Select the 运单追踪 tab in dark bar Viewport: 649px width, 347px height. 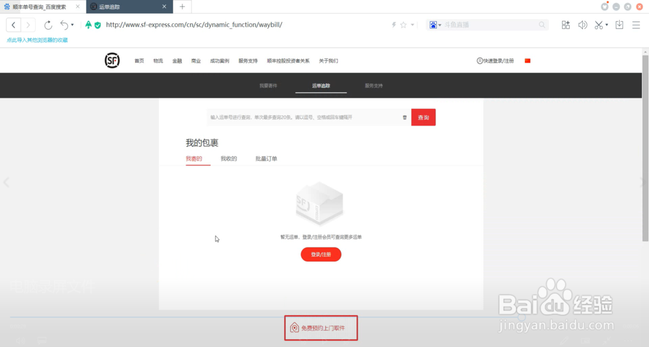[321, 85]
